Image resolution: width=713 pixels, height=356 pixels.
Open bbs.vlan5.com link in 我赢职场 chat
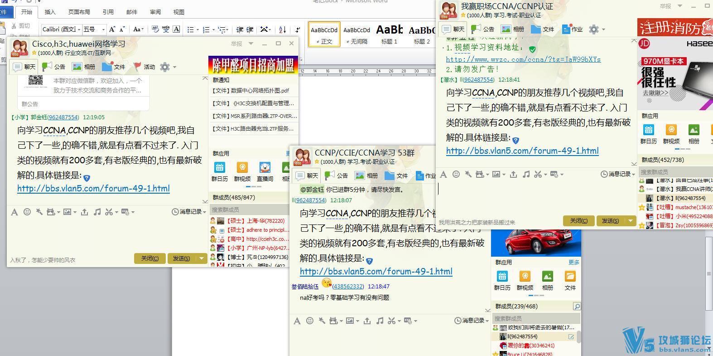point(522,151)
